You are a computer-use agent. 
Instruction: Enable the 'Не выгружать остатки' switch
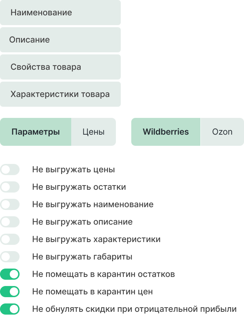[x=10, y=187]
